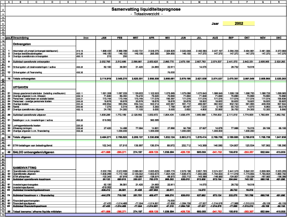287x217 pixels.
Task: Click the 'SALDO ontvangsten/uitgaven' row label
Action: click(34, 152)
